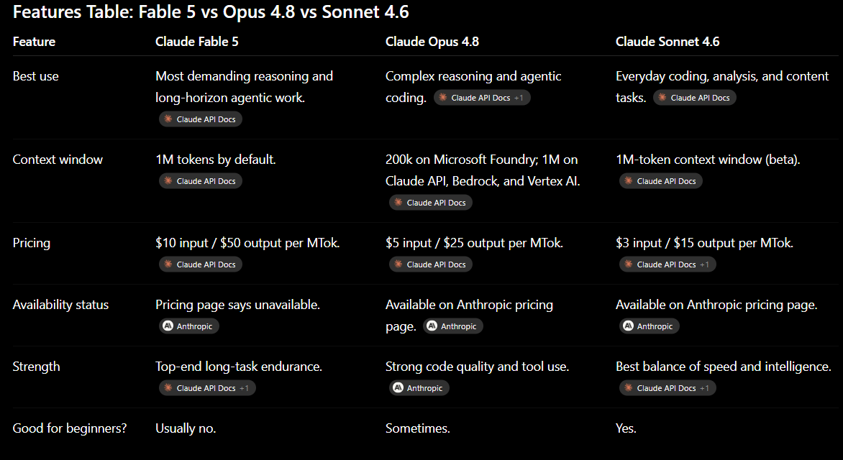Click the Features Table heading text
Screen dimensions: 843x460
click(211, 11)
